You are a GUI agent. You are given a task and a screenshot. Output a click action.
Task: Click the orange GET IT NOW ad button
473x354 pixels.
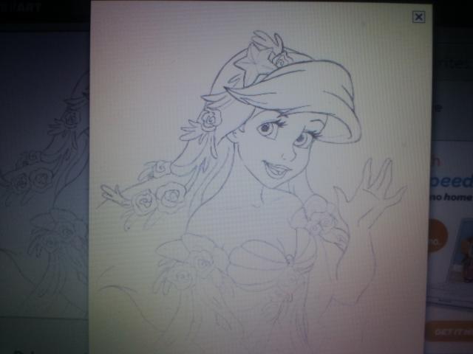click(x=450, y=331)
